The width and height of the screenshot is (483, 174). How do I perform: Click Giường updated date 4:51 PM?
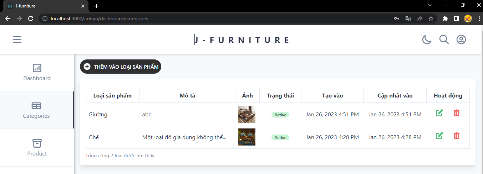pyautogui.click(x=395, y=115)
